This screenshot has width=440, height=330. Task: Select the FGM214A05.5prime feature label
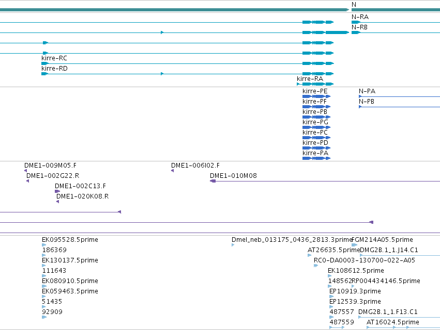[382, 240]
